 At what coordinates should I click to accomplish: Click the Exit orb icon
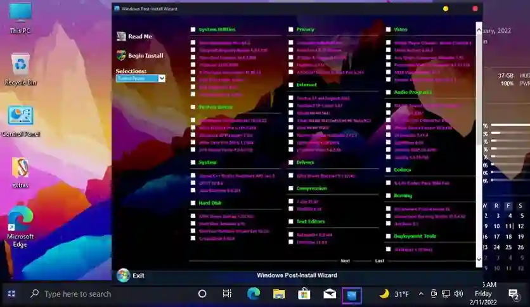pyautogui.click(x=123, y=275)
